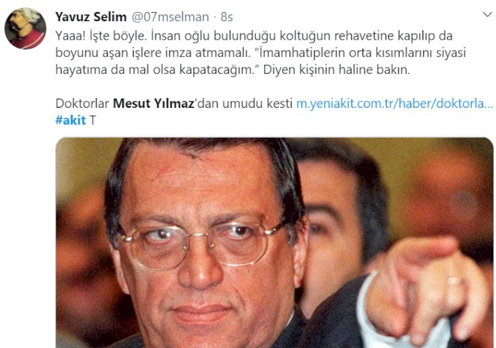496x348 pixels.
Task: Expand the tweet options chevron
Action: click(487, 15)
